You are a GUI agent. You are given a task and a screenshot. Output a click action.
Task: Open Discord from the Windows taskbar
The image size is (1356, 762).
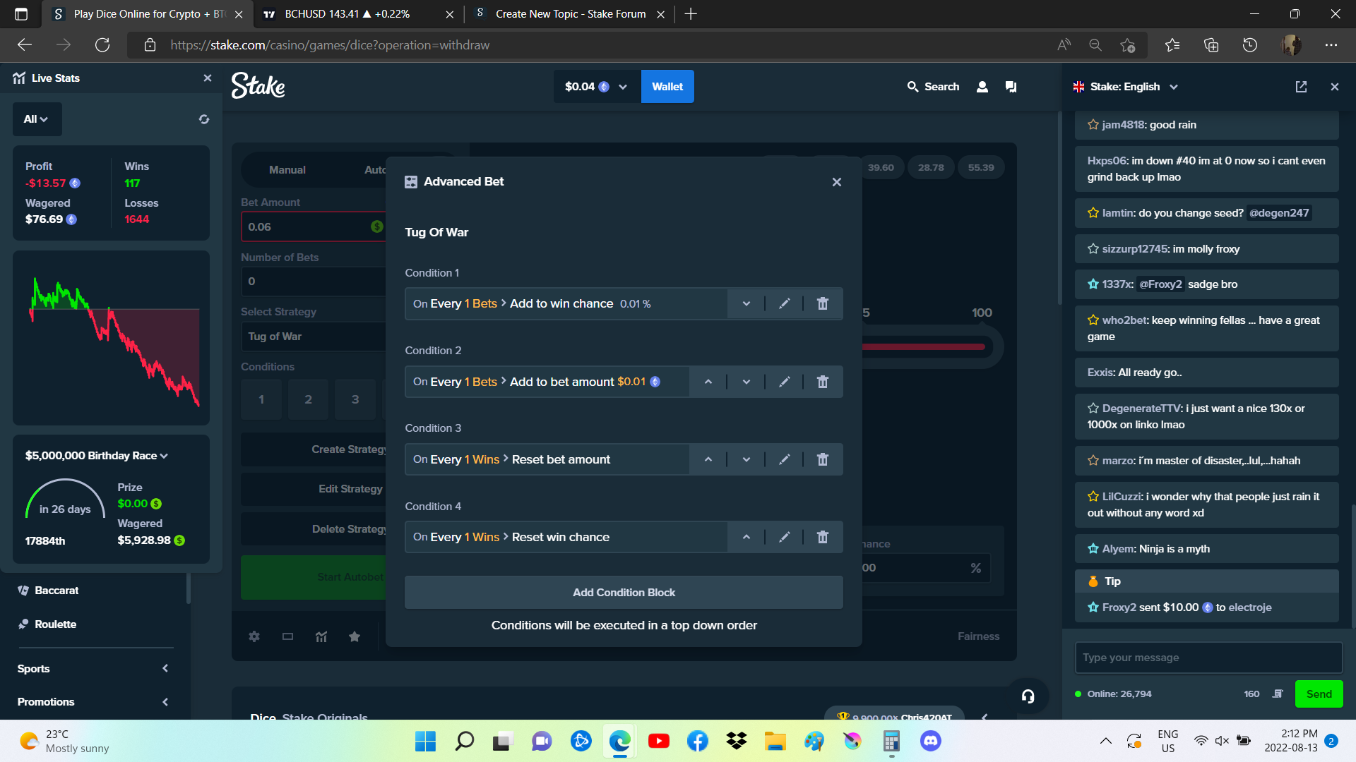[x=930, y=741]
